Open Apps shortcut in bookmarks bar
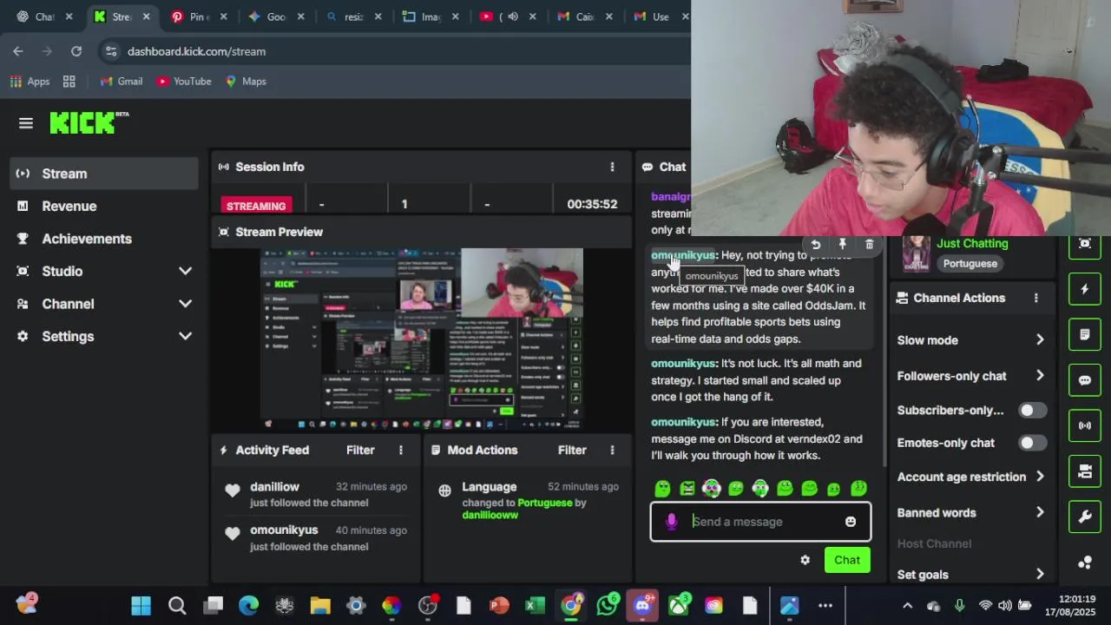Screen dimensions: 1111x625 (30, 81)
